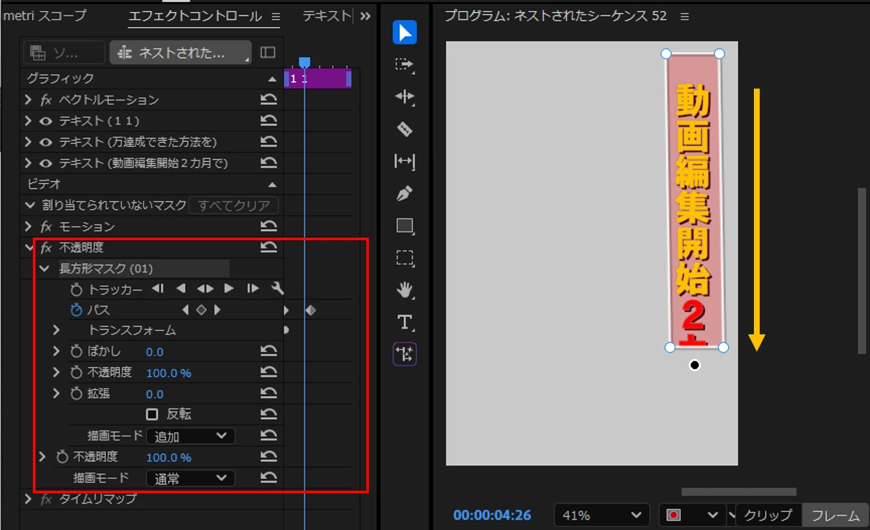Open the ネストされた... clip dropdown

[x=180, y=53]
